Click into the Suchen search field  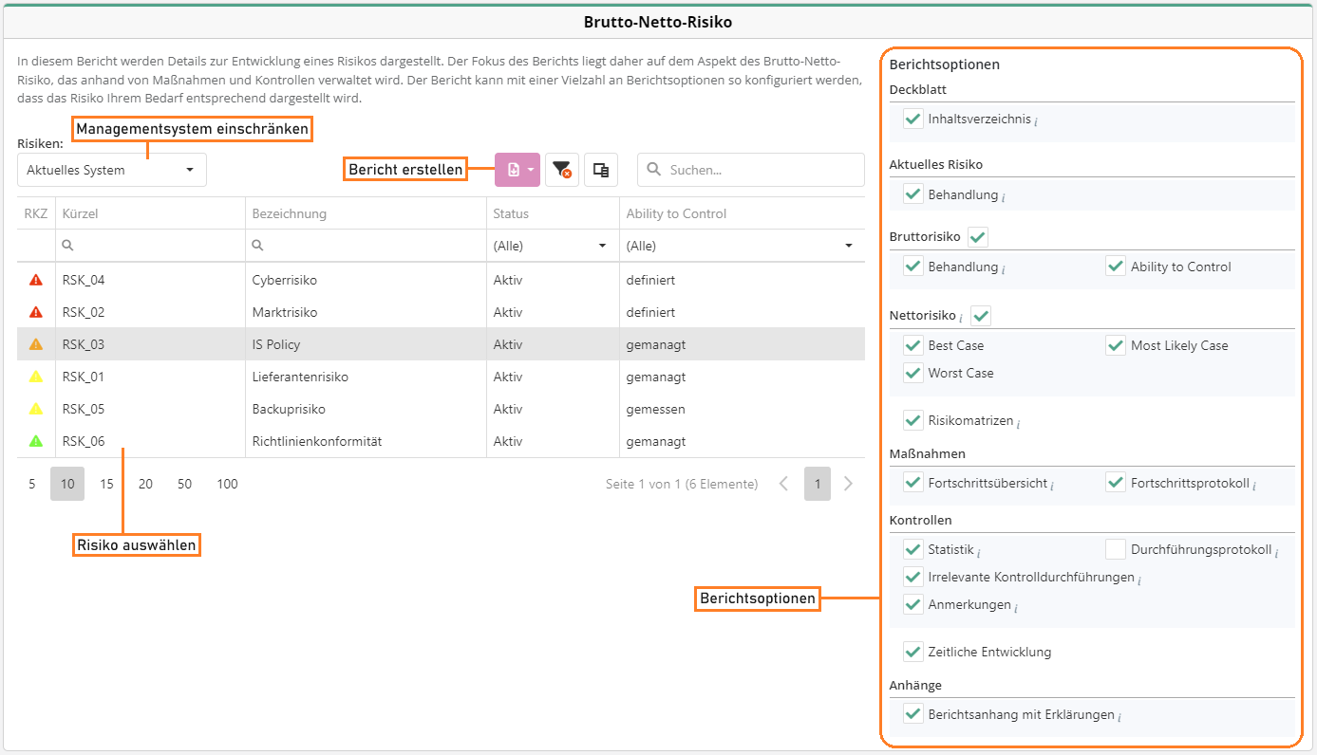click(760, 170)
